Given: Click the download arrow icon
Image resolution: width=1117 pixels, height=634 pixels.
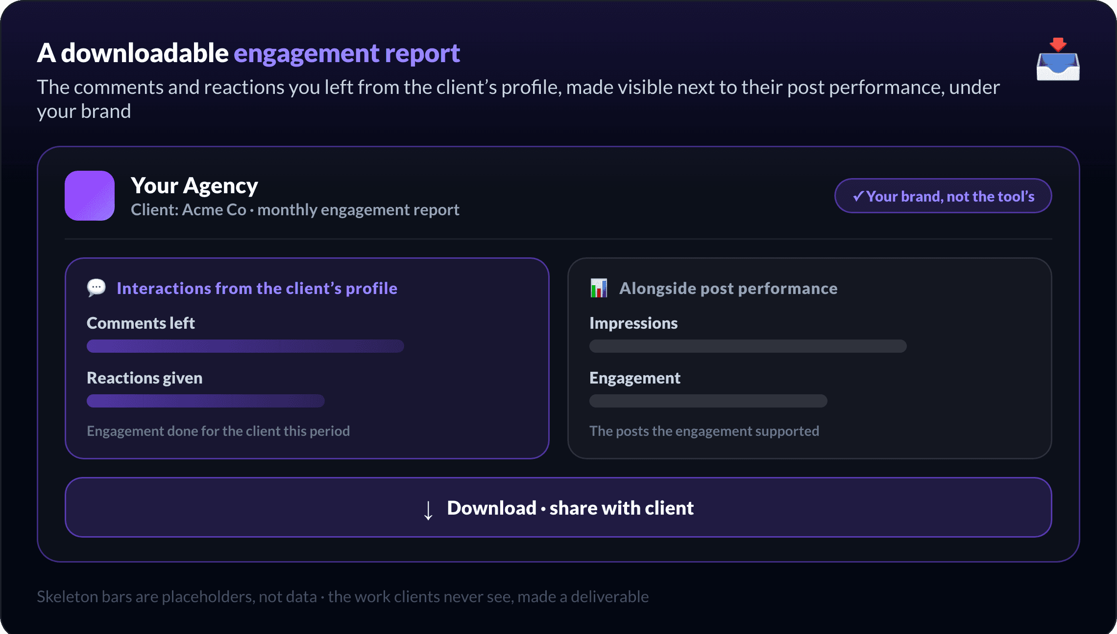Looking at the screenshot, I should (428, 510).
